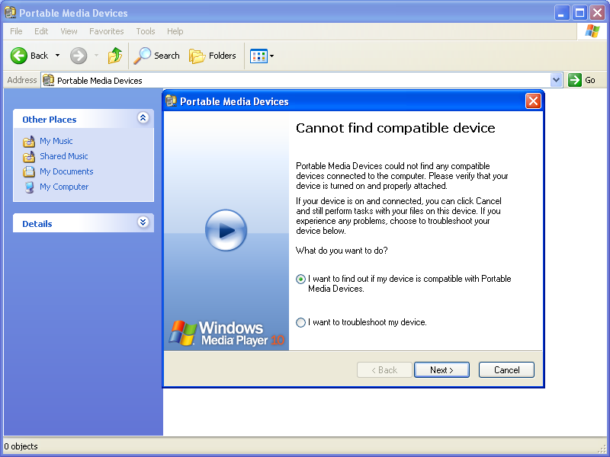Click the My Computer icon
Image resolution: width=610 pixels, height=457 pixels.
click(x=29, y=187)
